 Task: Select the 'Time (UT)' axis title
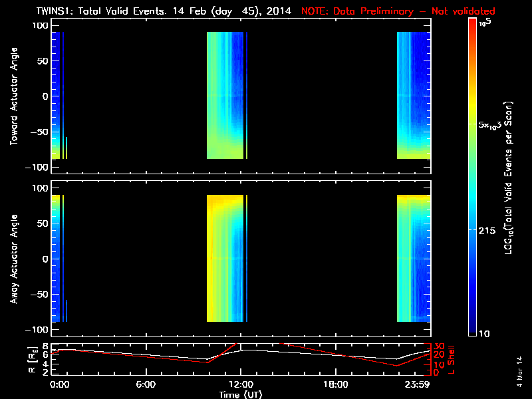(x=241, y=394)
